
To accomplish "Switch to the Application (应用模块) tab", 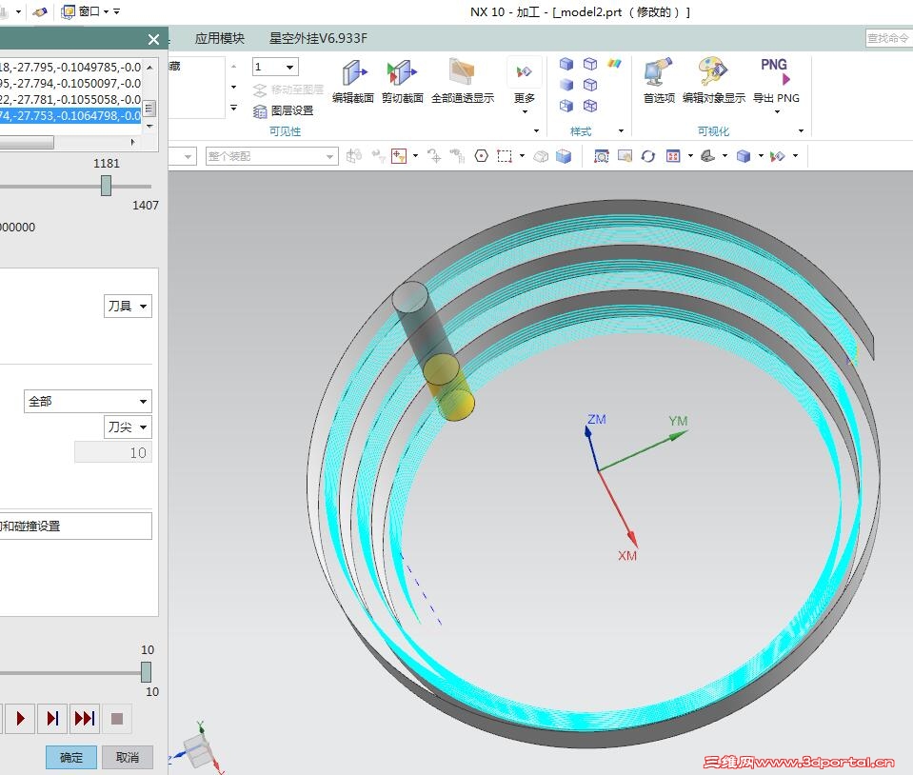I will click(x=220, y=38).
